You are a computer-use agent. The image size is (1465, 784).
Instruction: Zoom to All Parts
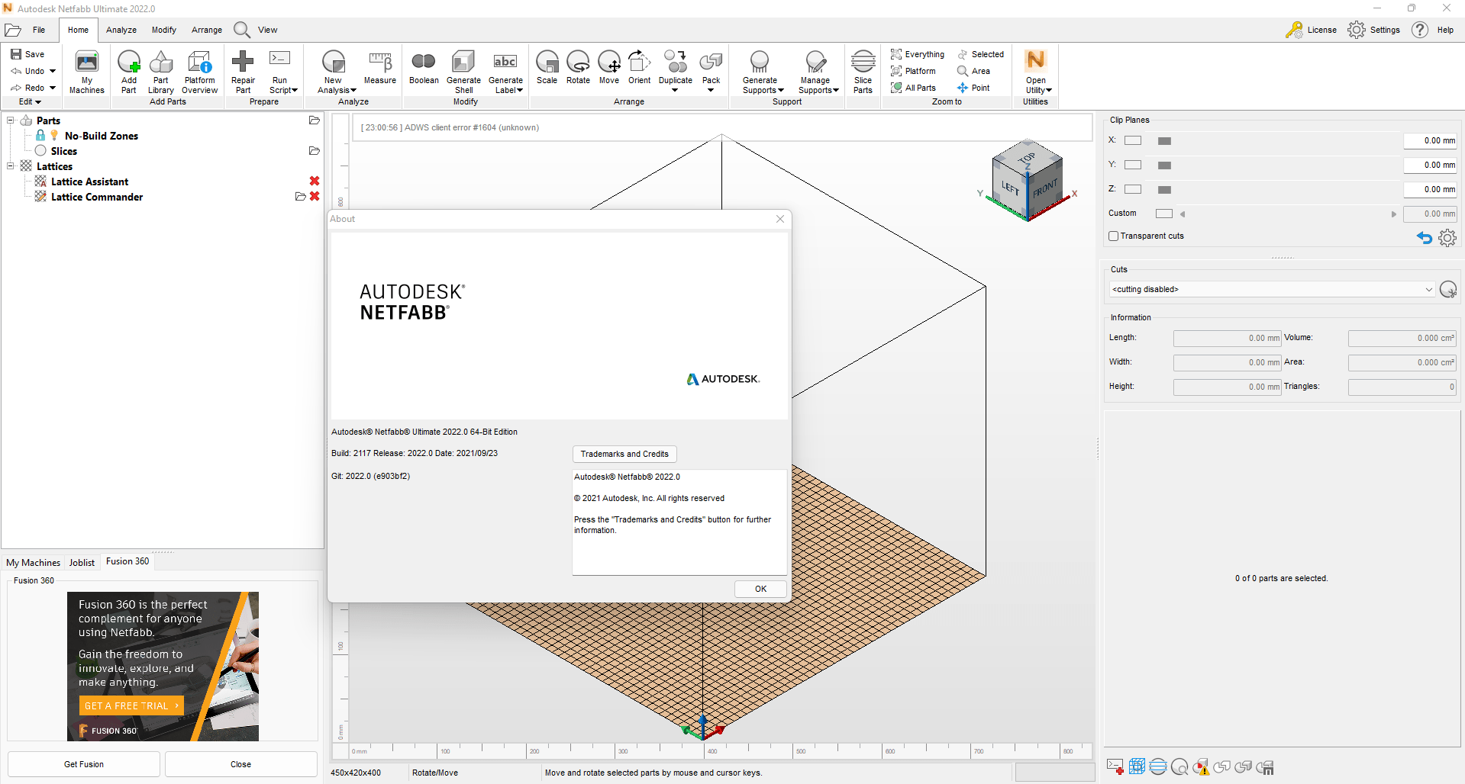tap(913, 88)
